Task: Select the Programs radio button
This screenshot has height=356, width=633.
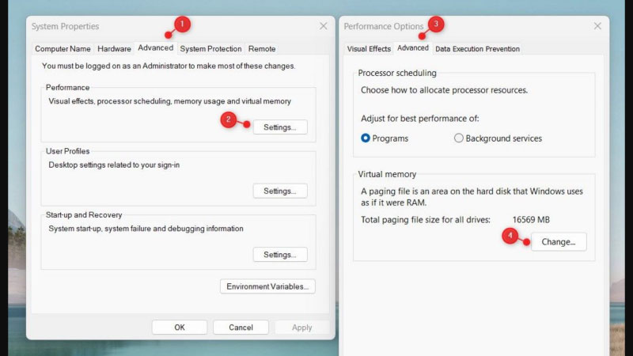Action: [x=366, y=138]
